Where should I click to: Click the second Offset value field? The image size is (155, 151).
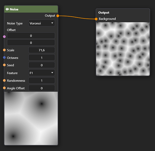(31, 43)
